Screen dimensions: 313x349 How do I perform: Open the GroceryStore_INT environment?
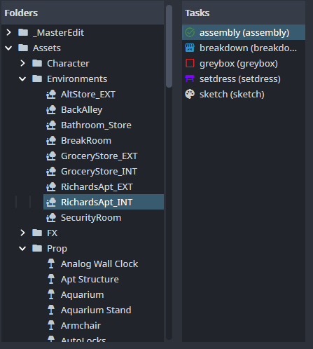point(99,172)
